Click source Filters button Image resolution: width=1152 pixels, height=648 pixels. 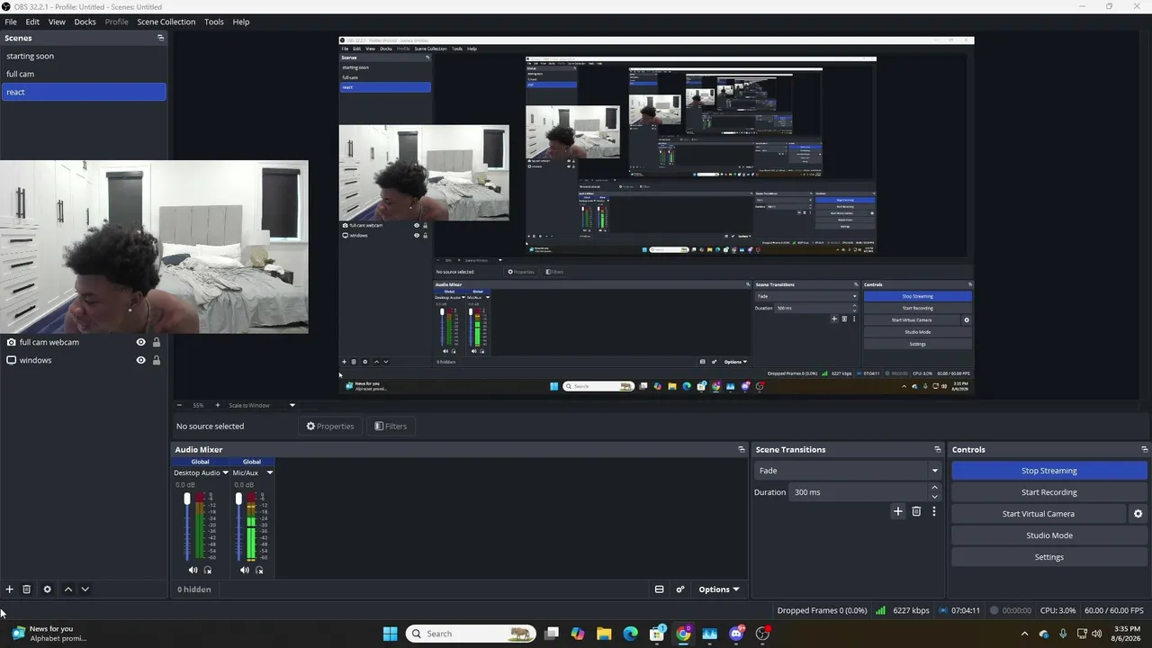click(x=391, y=427)
